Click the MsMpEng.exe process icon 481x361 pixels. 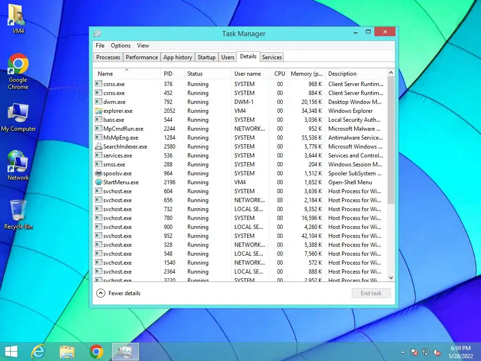pos(99,137)
